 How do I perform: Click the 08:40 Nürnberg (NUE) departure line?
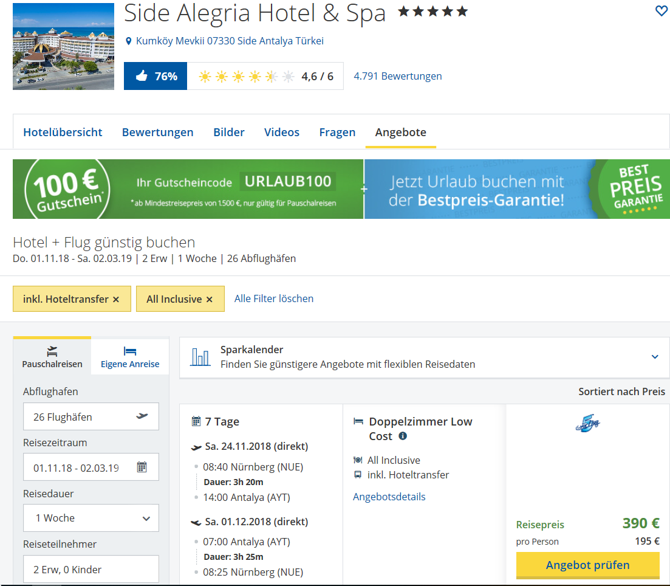click(x=253, y=467)
